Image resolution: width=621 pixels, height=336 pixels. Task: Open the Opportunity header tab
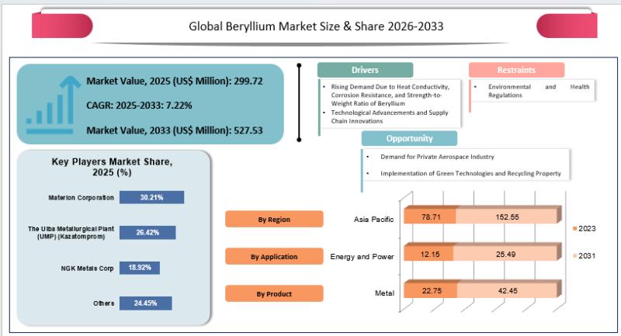[409, 138]
